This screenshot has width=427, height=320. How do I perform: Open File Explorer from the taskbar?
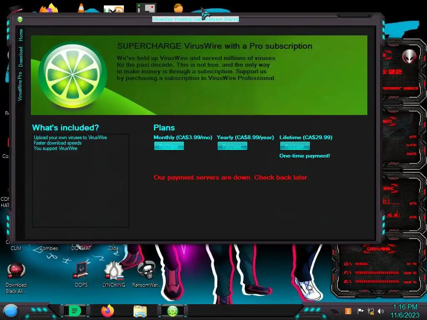(x=140, y=311)
